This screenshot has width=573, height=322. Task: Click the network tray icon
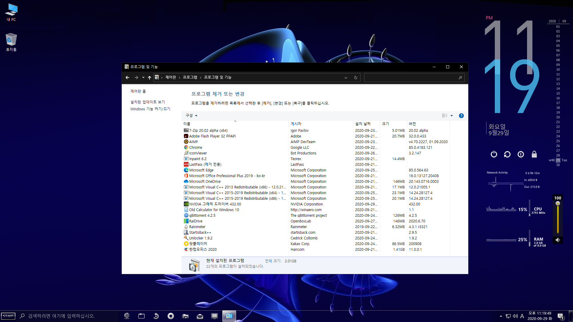pyautogui.click(x=508, y=316)
